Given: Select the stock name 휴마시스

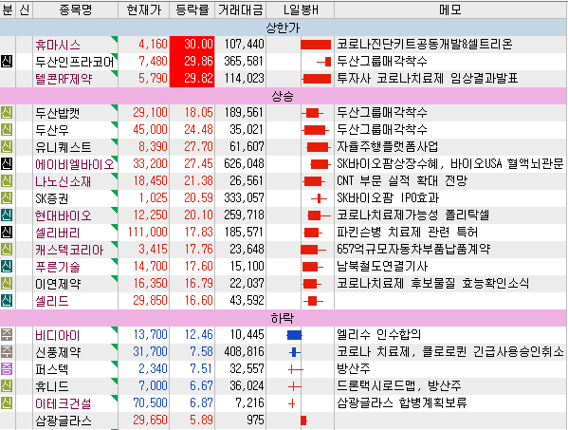Looking at the screenshot, I should pos(58,45).
